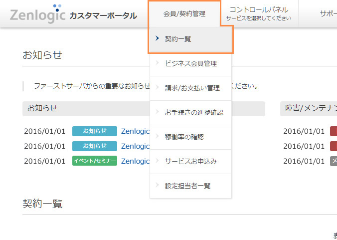Open 設定担当者一覧 menu item

point(188,186)
